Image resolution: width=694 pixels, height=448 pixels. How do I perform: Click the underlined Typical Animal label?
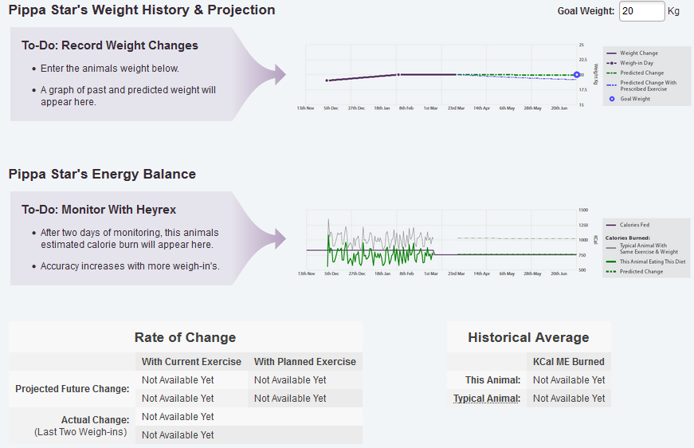click(487, 399)
